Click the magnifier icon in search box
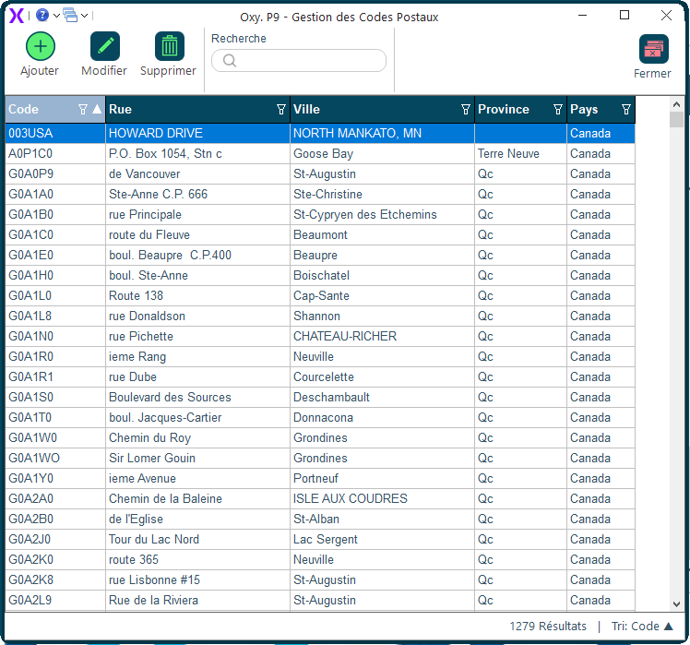Viewport: 690px width, 645px height. pos(230,60)
